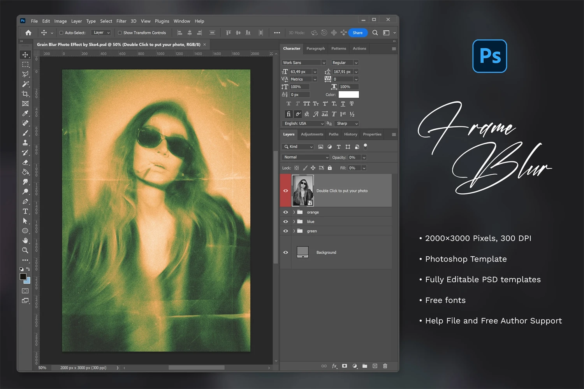Select the Crop tool
Screen dimensions: 584x389
[25, 94]
